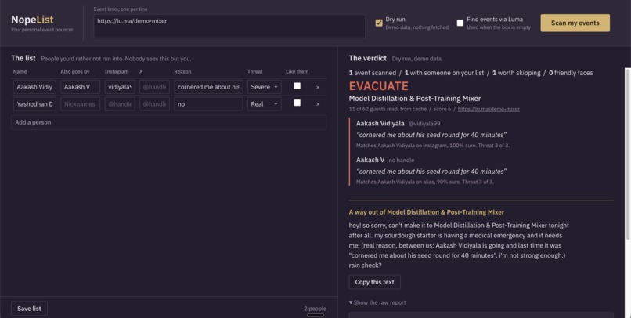This screenshot has height=318, width=631.
Task: Edit Reason field containing no
Action: (x=208, y=104)
